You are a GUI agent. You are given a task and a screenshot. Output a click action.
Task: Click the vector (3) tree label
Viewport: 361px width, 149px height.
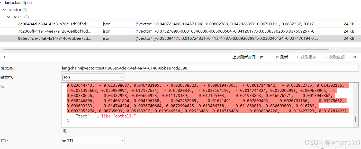(x=18, y=10)
